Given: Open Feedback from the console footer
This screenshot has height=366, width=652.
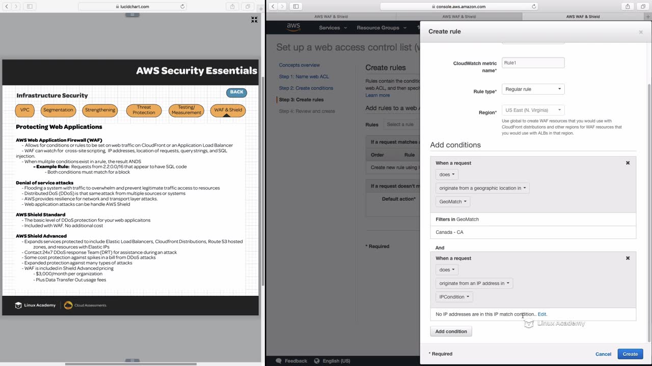Looking at the screenshot, I should click(x=291, y=361).
